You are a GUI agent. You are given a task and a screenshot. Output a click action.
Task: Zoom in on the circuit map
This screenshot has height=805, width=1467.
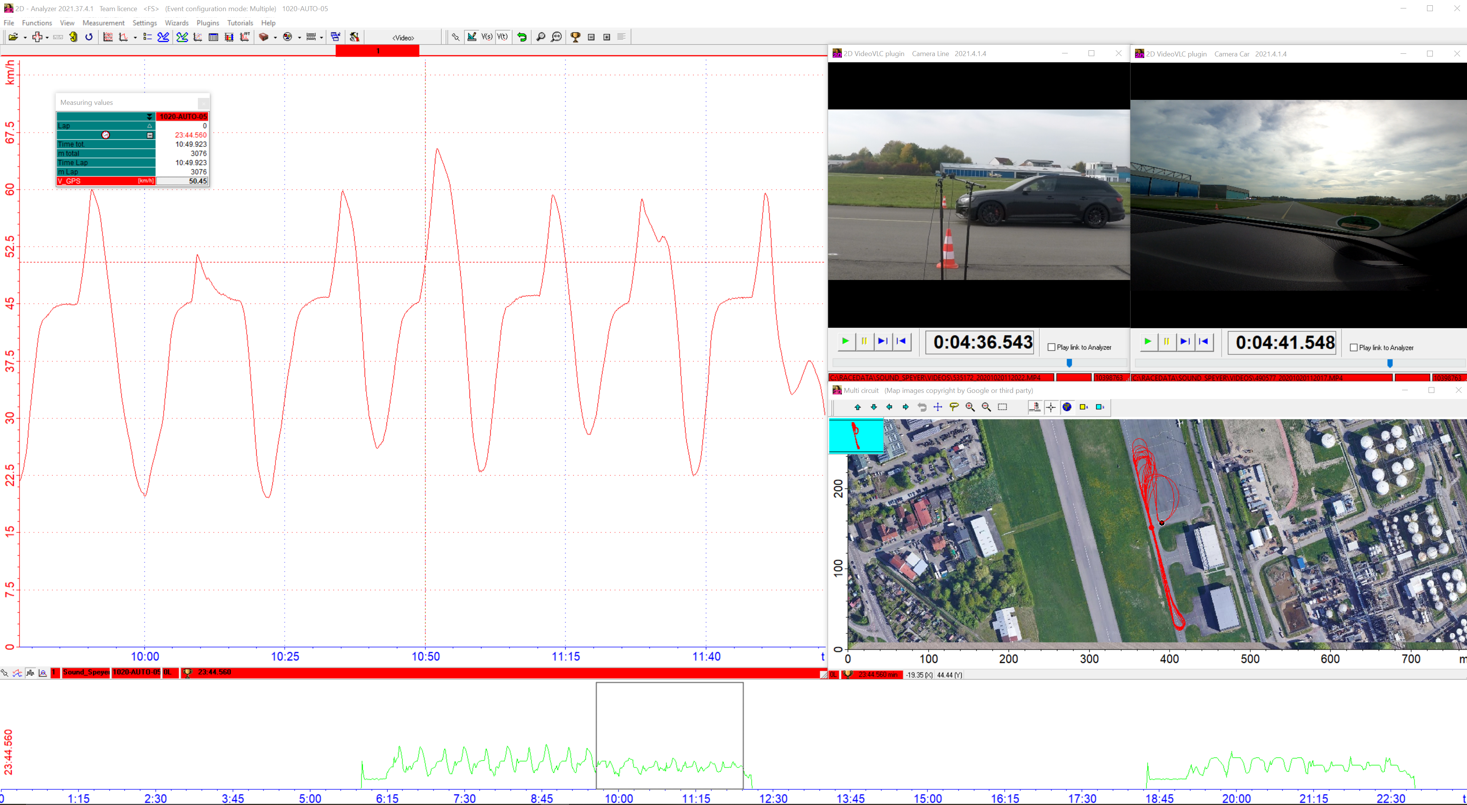[x=970, y=407]
